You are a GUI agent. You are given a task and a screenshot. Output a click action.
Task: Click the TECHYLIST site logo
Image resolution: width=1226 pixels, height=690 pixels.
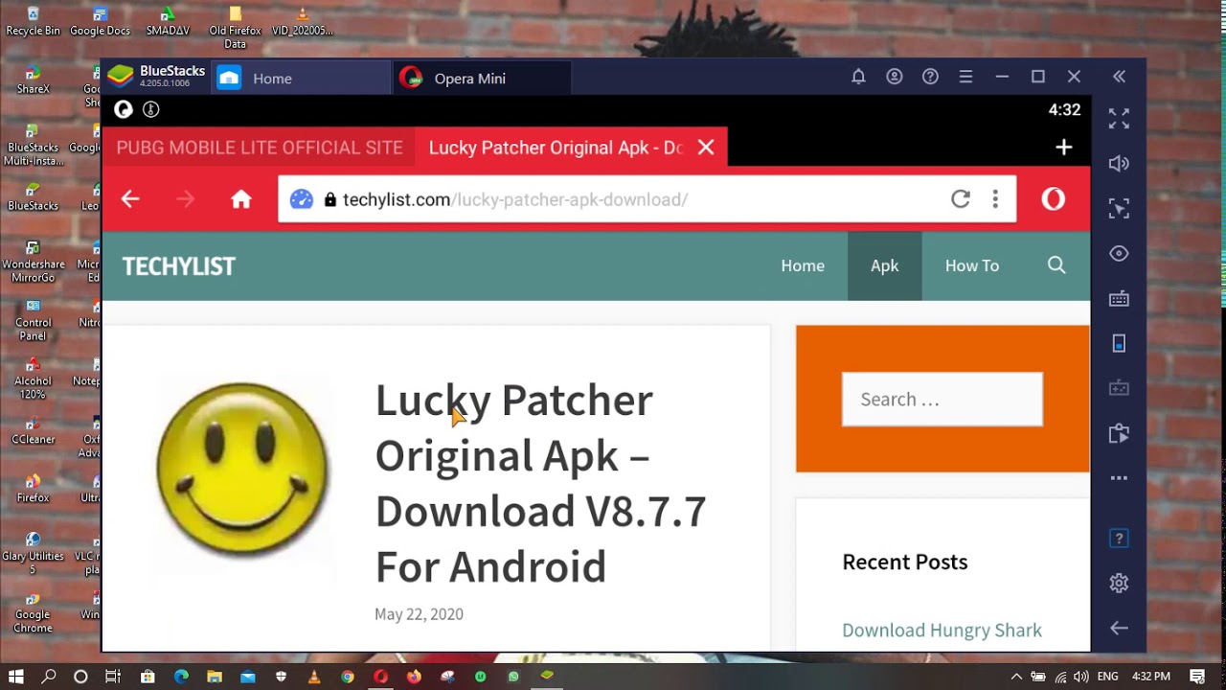coord(178,266)
